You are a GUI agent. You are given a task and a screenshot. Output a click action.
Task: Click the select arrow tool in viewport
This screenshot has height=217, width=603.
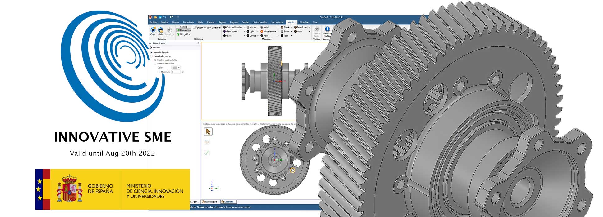[208, 131]
